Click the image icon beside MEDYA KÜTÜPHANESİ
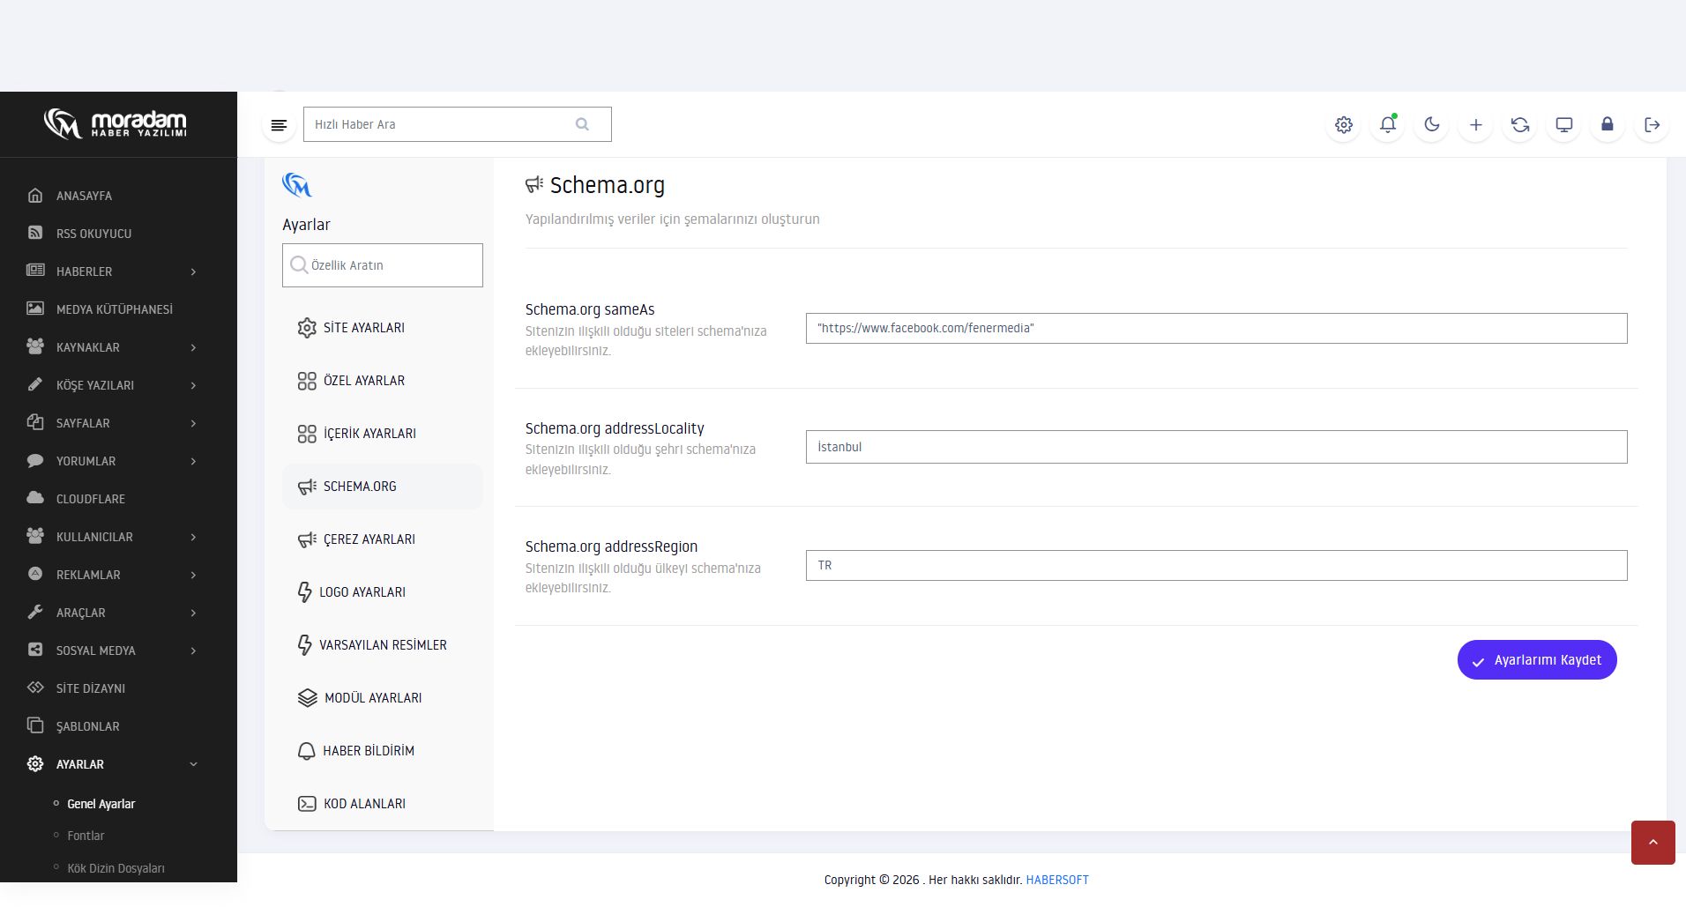The image size is (1686, 907). (35, 309)
